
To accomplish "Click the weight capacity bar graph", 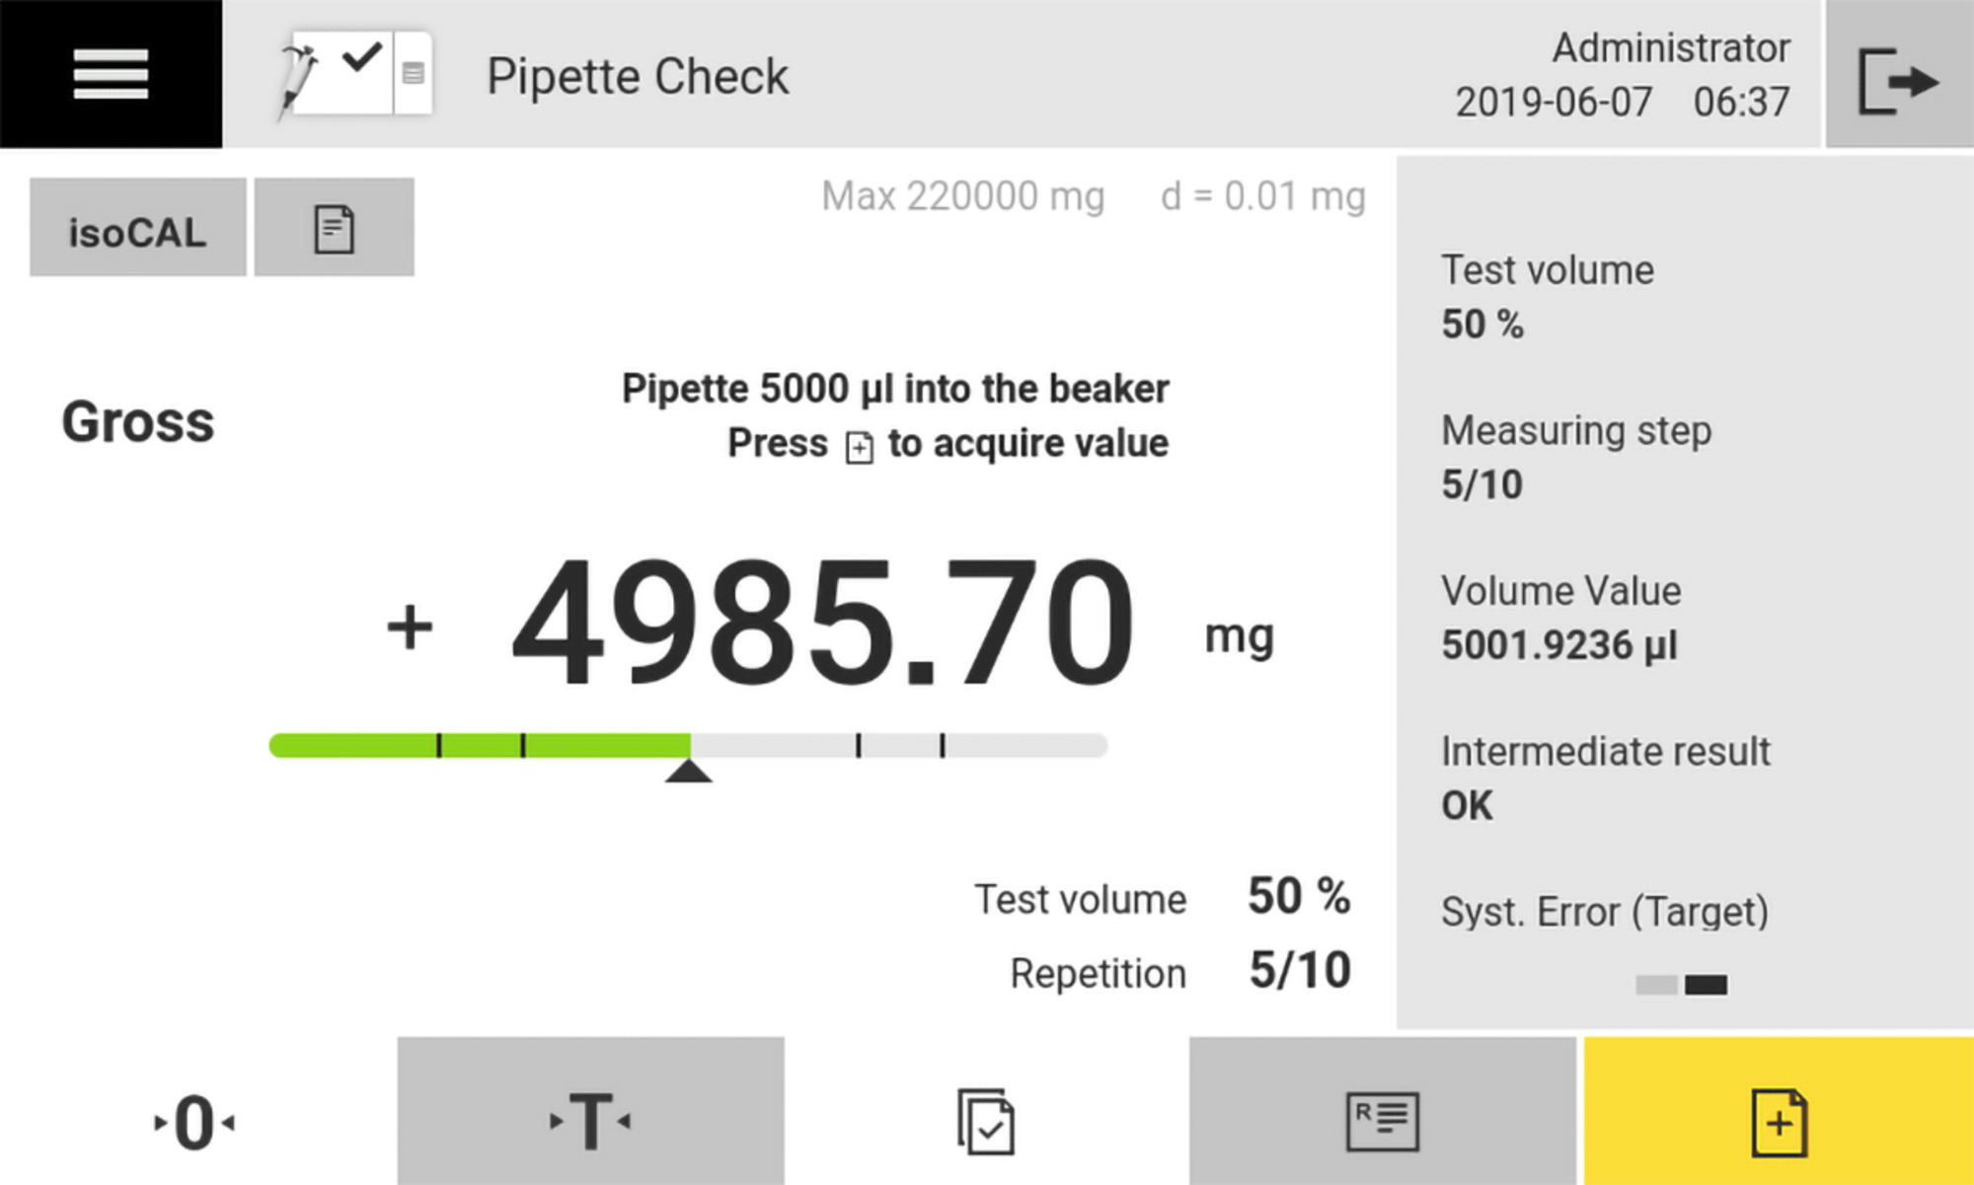I will pyautogui.click(x=688, y=746).
